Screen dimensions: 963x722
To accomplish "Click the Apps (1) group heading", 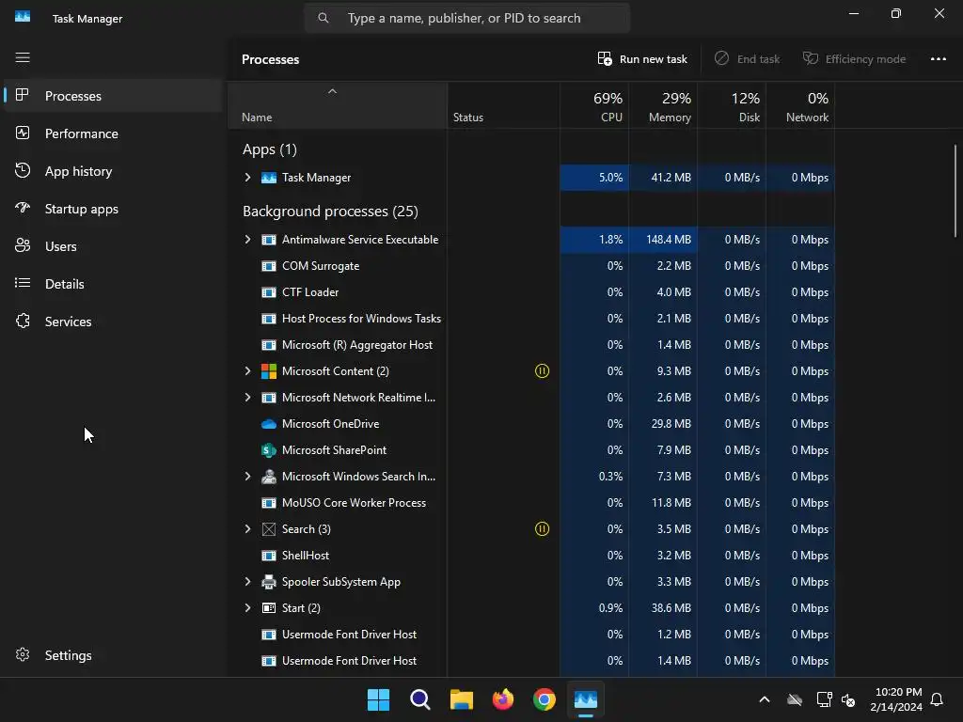I will tap(270, 149).
